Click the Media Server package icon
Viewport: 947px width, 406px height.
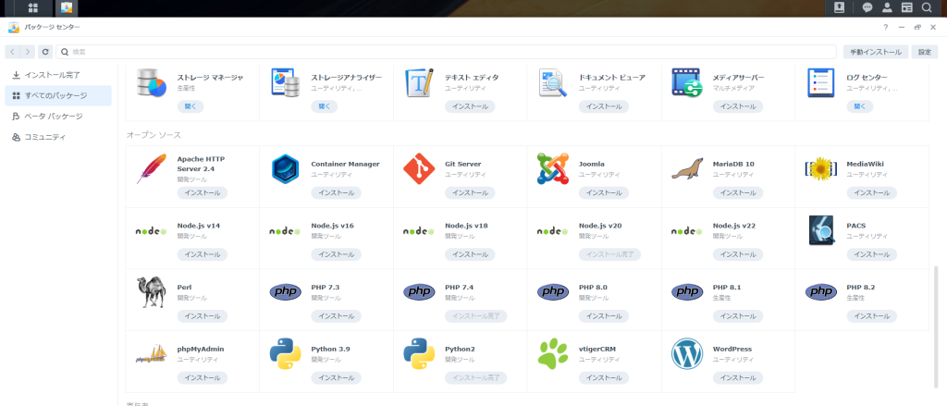click(x=687, y=82)
